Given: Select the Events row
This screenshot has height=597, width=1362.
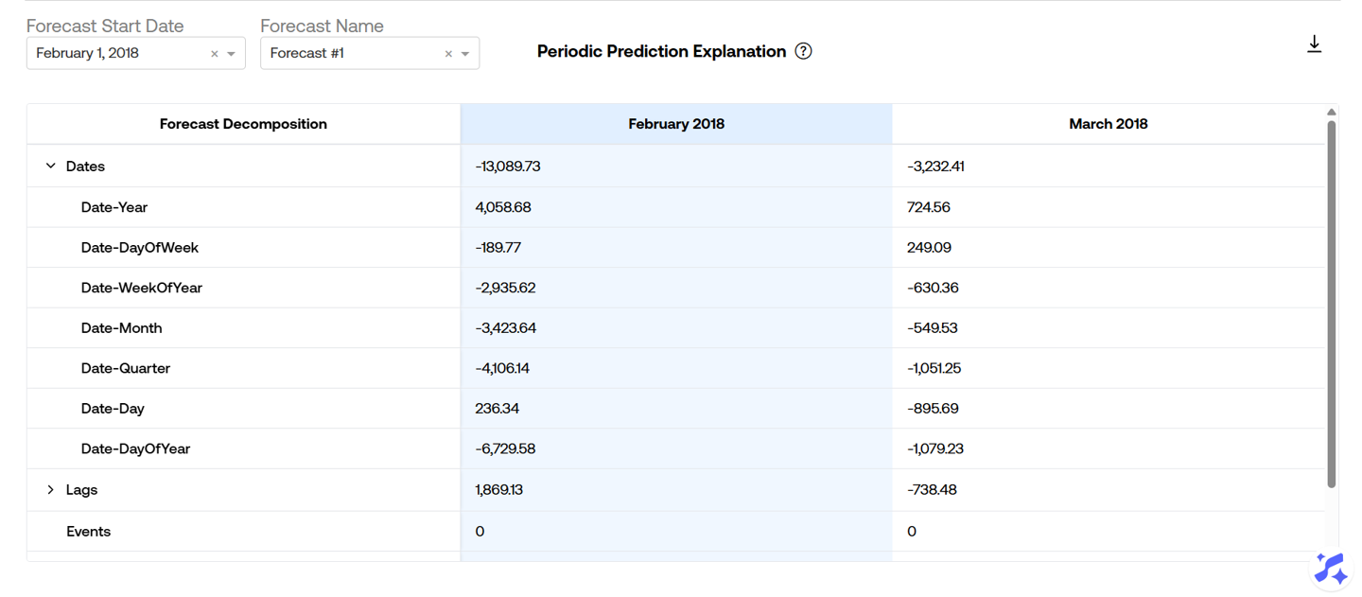Looking at the screenshot, I should 88,532.
